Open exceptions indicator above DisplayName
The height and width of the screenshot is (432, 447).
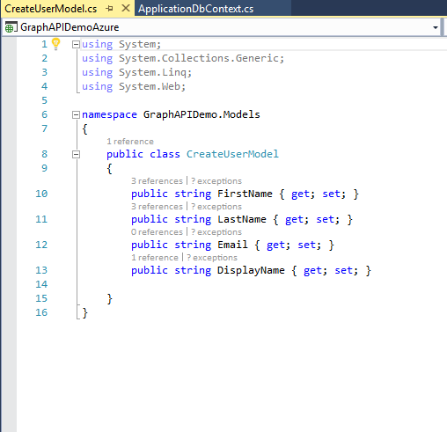point(212,258)
